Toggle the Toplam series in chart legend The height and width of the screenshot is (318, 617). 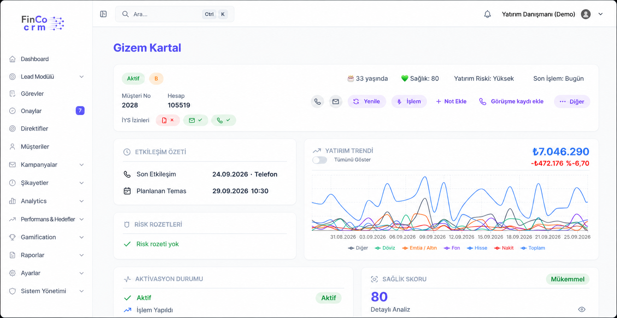533,248
